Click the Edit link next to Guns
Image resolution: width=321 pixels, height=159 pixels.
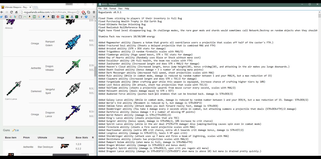17,130
